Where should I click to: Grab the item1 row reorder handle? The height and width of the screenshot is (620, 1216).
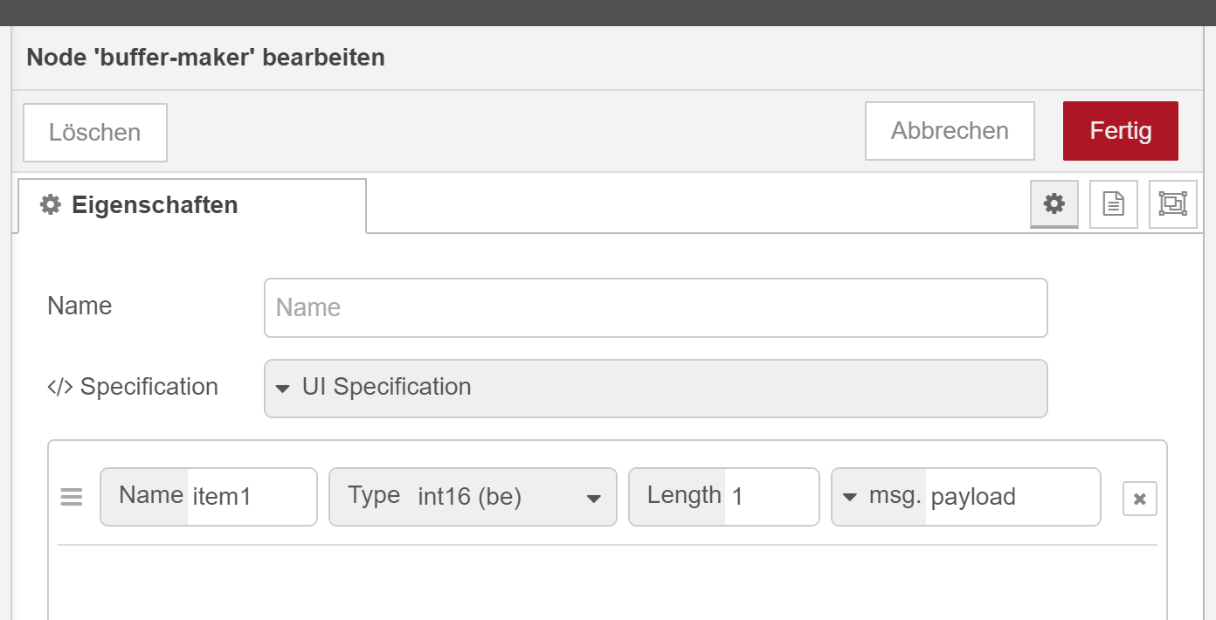72,498
